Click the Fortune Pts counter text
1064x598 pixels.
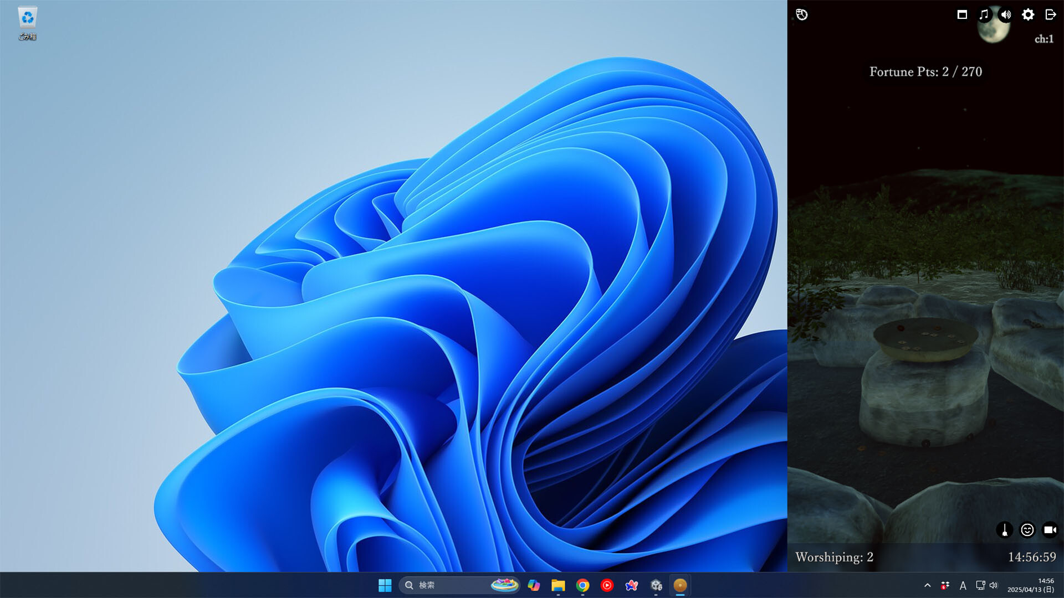coord(924,71)
